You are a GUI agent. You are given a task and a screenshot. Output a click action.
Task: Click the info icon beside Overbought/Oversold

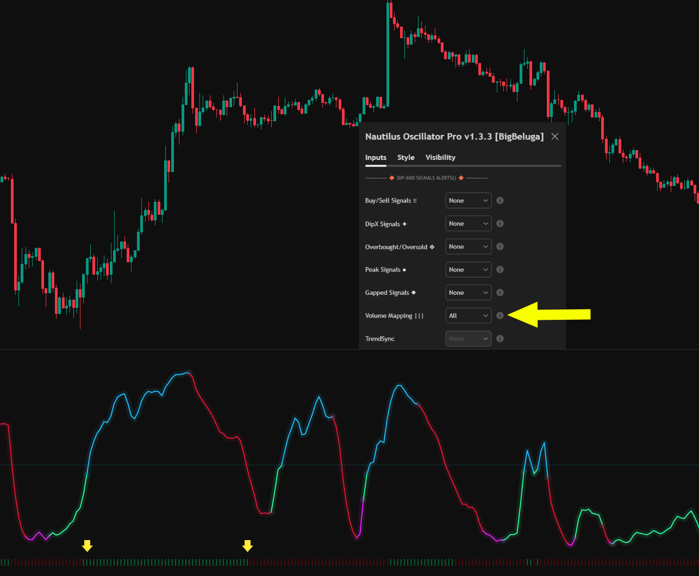500,246
